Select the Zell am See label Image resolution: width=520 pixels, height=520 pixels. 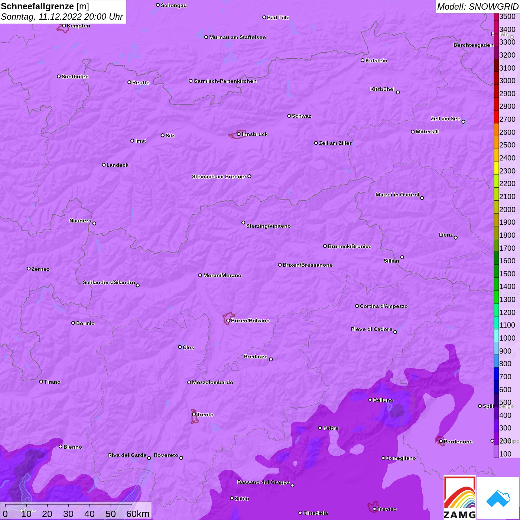pyautogui.click(x=445, y=118)
